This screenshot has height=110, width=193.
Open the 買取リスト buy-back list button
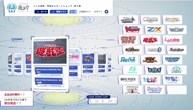[59, 12]
